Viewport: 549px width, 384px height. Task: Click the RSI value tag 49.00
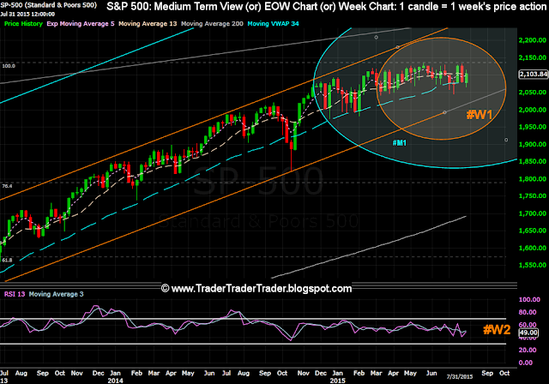pyautogui.click(x=528, y=333)
